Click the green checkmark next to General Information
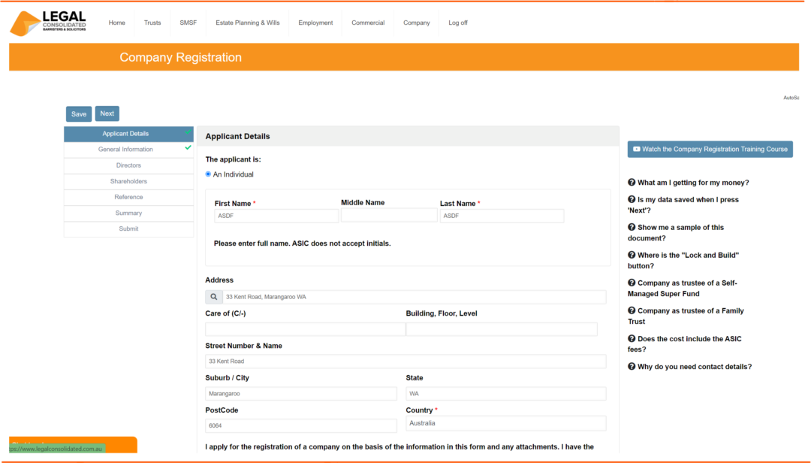This screenshot has height=463, width=811. pyautogui.click(x=188, y=148)
